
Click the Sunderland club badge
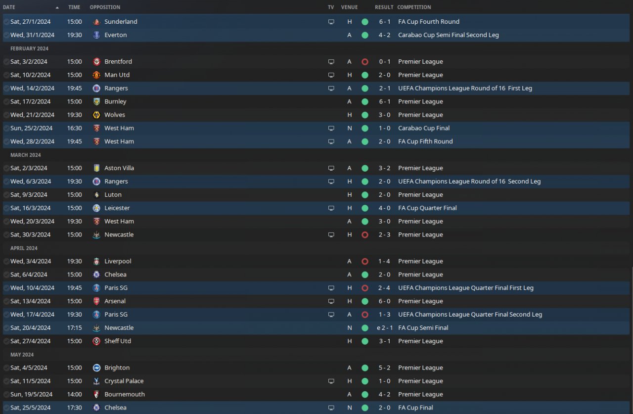96,22
